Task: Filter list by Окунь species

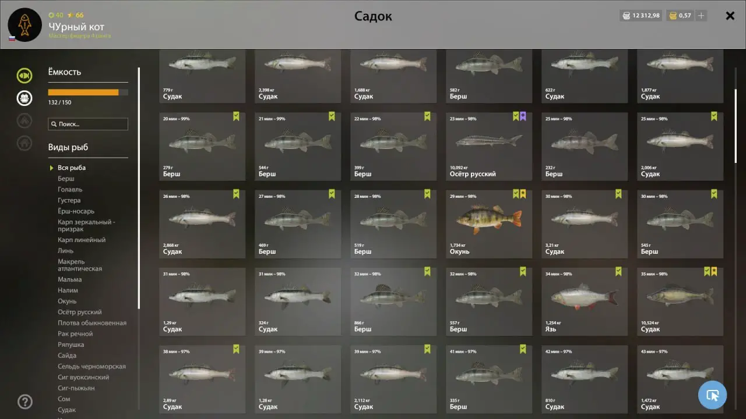Action: pyautogui.click(x=67, y=301)
